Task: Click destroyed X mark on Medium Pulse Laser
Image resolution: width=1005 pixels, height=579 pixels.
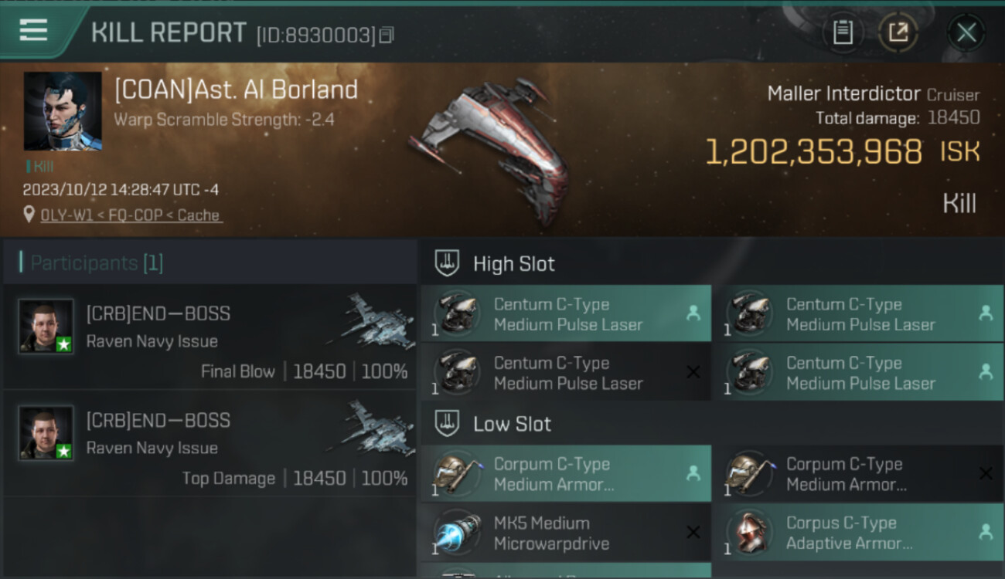Action: pos(693,372)
